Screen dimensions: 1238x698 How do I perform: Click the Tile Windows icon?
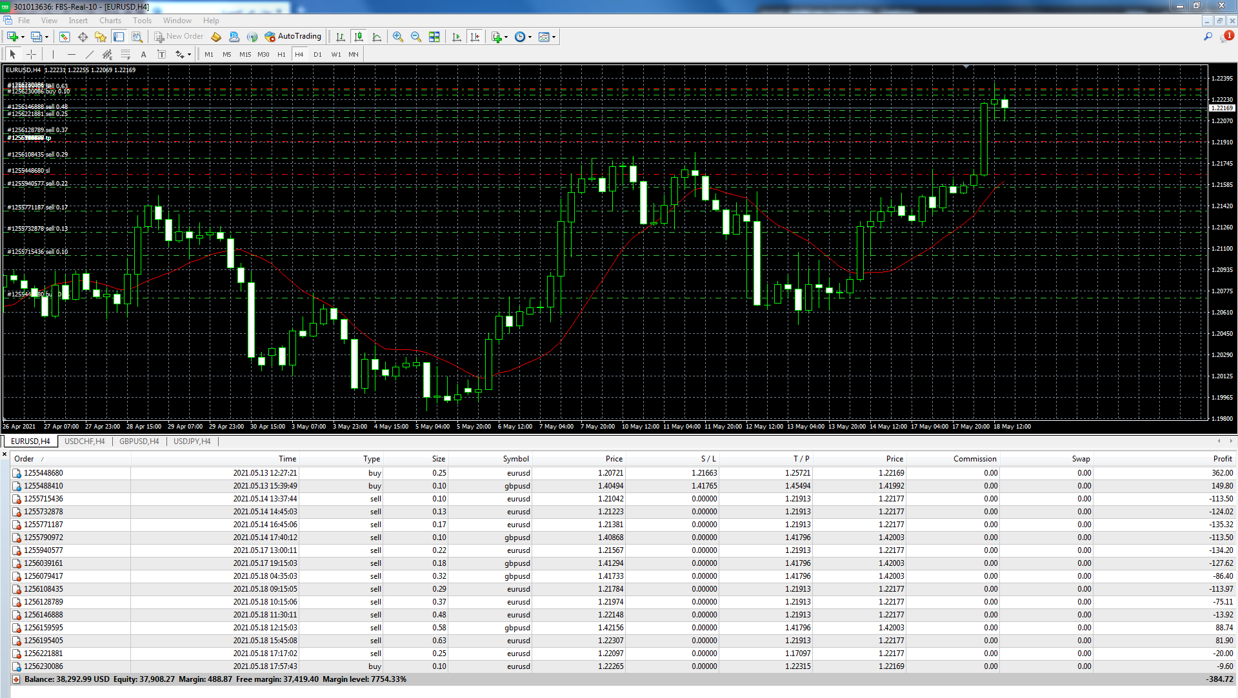[434, 37]
